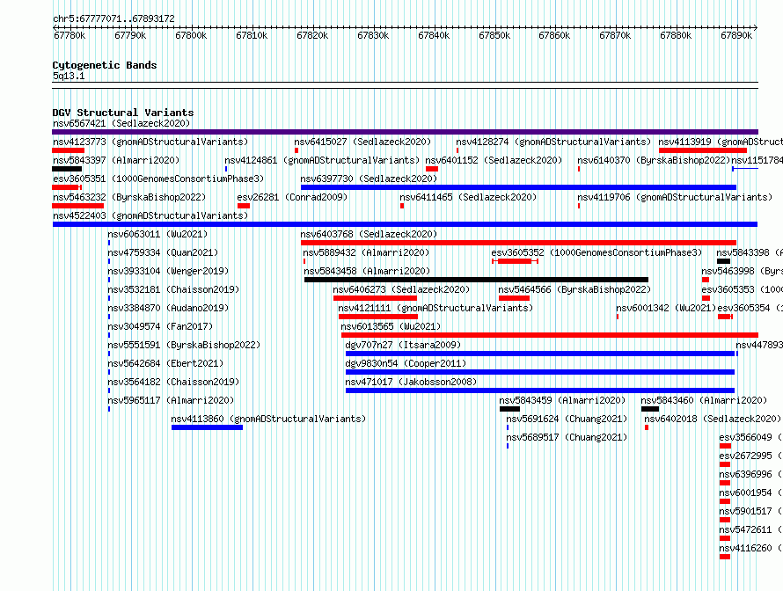
Task: Select esv3605351 1000Genomes label
Action: pos(158,179)
